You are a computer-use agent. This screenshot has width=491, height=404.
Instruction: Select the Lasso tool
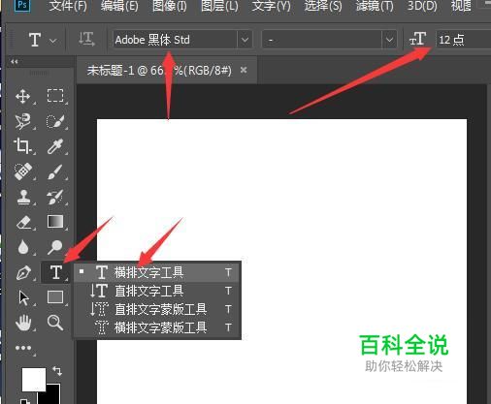(x=23, y=121)
